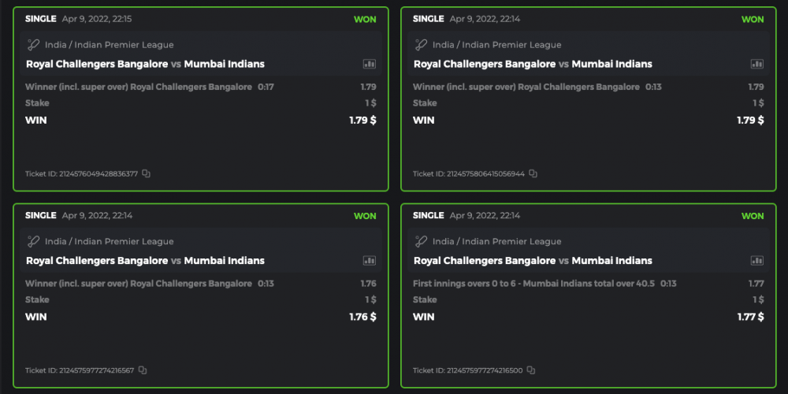Open match statistics icon on 22:15 bet
The width and height of the screenshot is (788, 394).
point(370,64)
